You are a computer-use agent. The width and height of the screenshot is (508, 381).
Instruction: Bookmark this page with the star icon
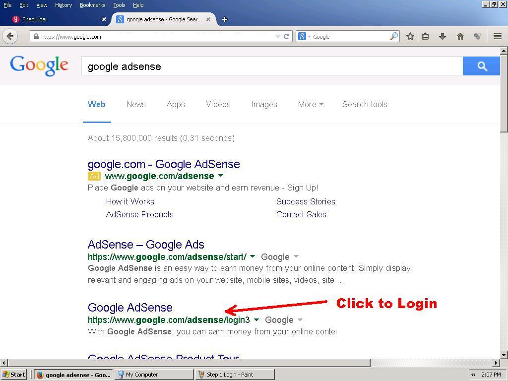pos(410,36)
